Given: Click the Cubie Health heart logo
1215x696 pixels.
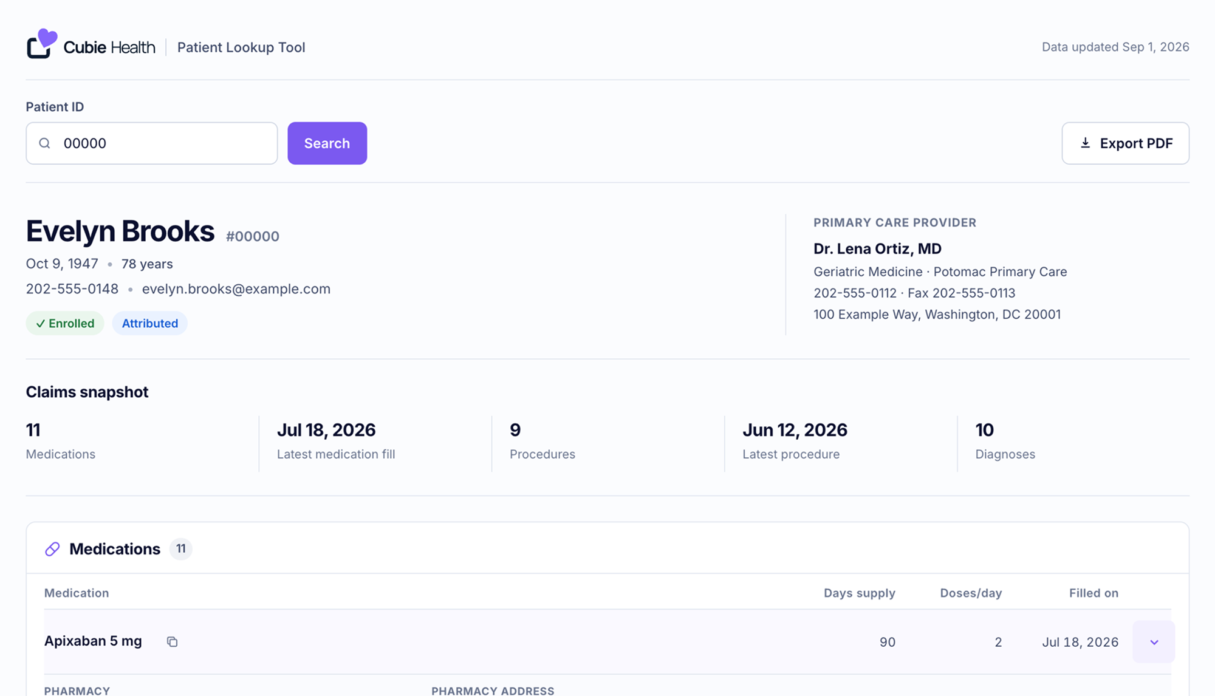Looking at the screenshot, I should (x=42, y=44).
